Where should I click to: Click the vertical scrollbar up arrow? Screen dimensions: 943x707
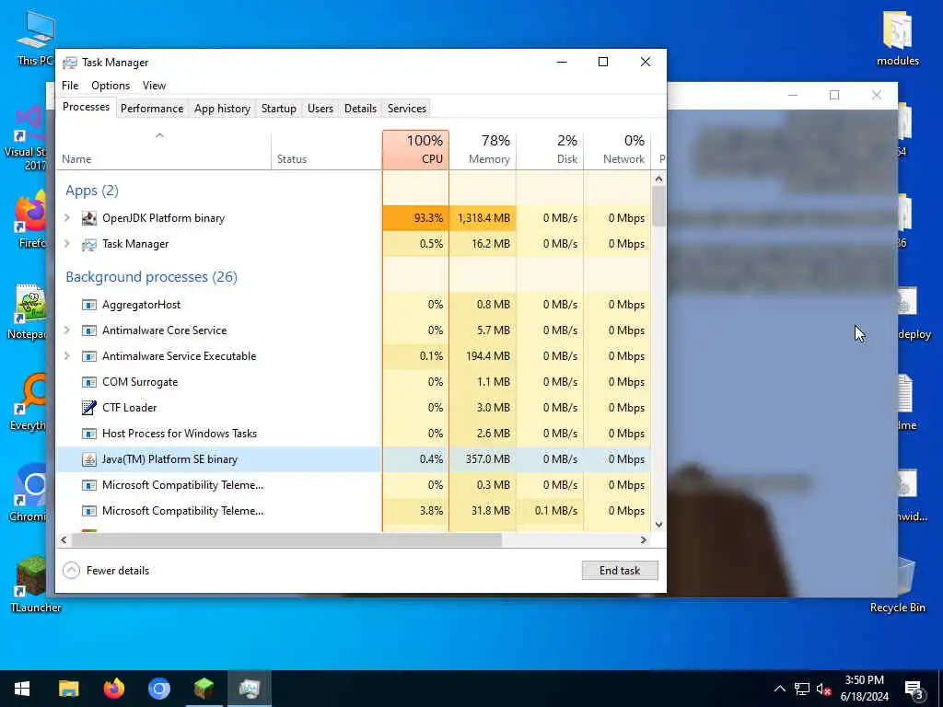(x=658, y=179)
